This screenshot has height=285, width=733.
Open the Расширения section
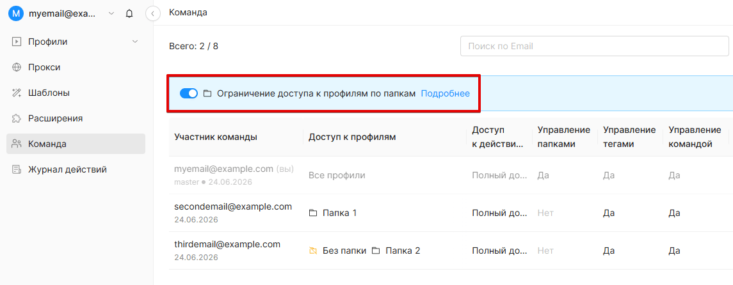[76, 118]
